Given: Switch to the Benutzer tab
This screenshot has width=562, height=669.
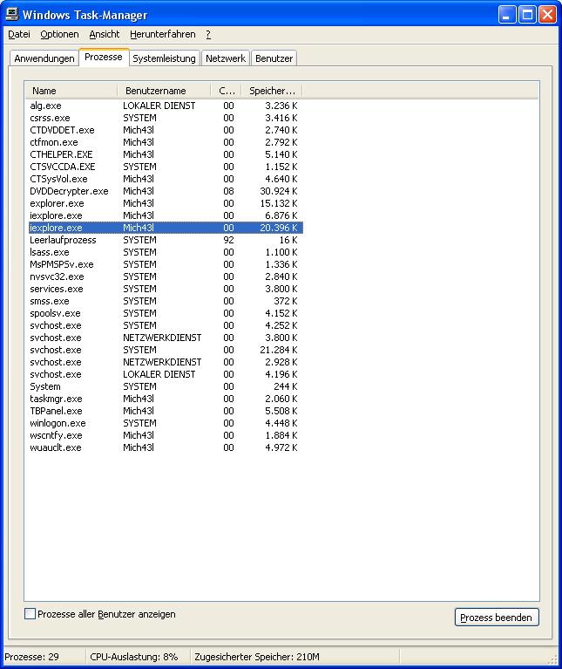Looking at the screenshot, I should tap(274, 58).
